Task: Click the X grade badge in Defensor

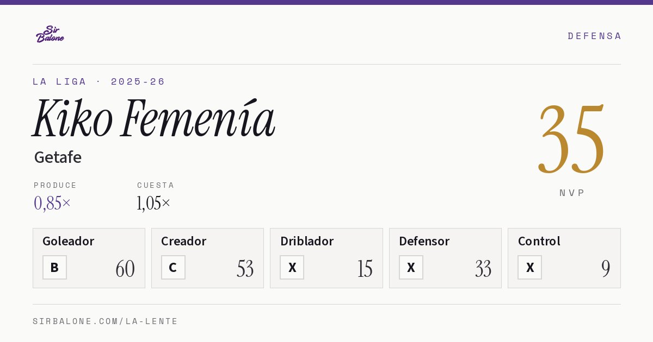Action: pyautogui.click(x=411, y=268)
